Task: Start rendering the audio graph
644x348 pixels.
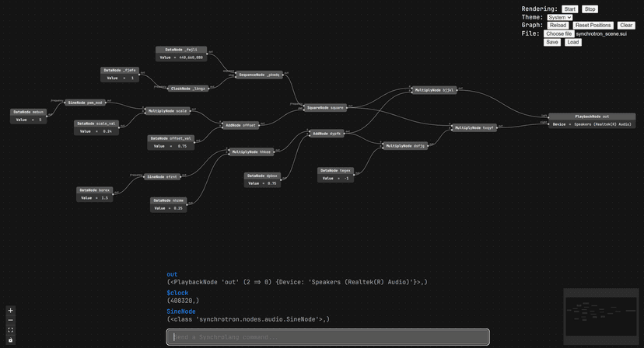Action: (x=570, y=9)
